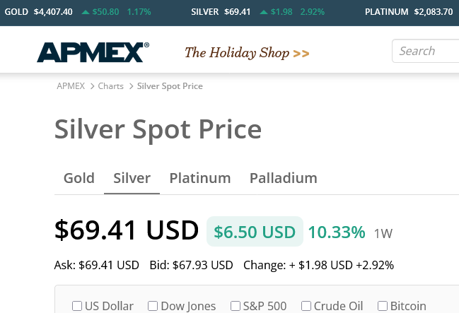Select the Silver tab
459x313 pixels.
[x=132, y=178]
